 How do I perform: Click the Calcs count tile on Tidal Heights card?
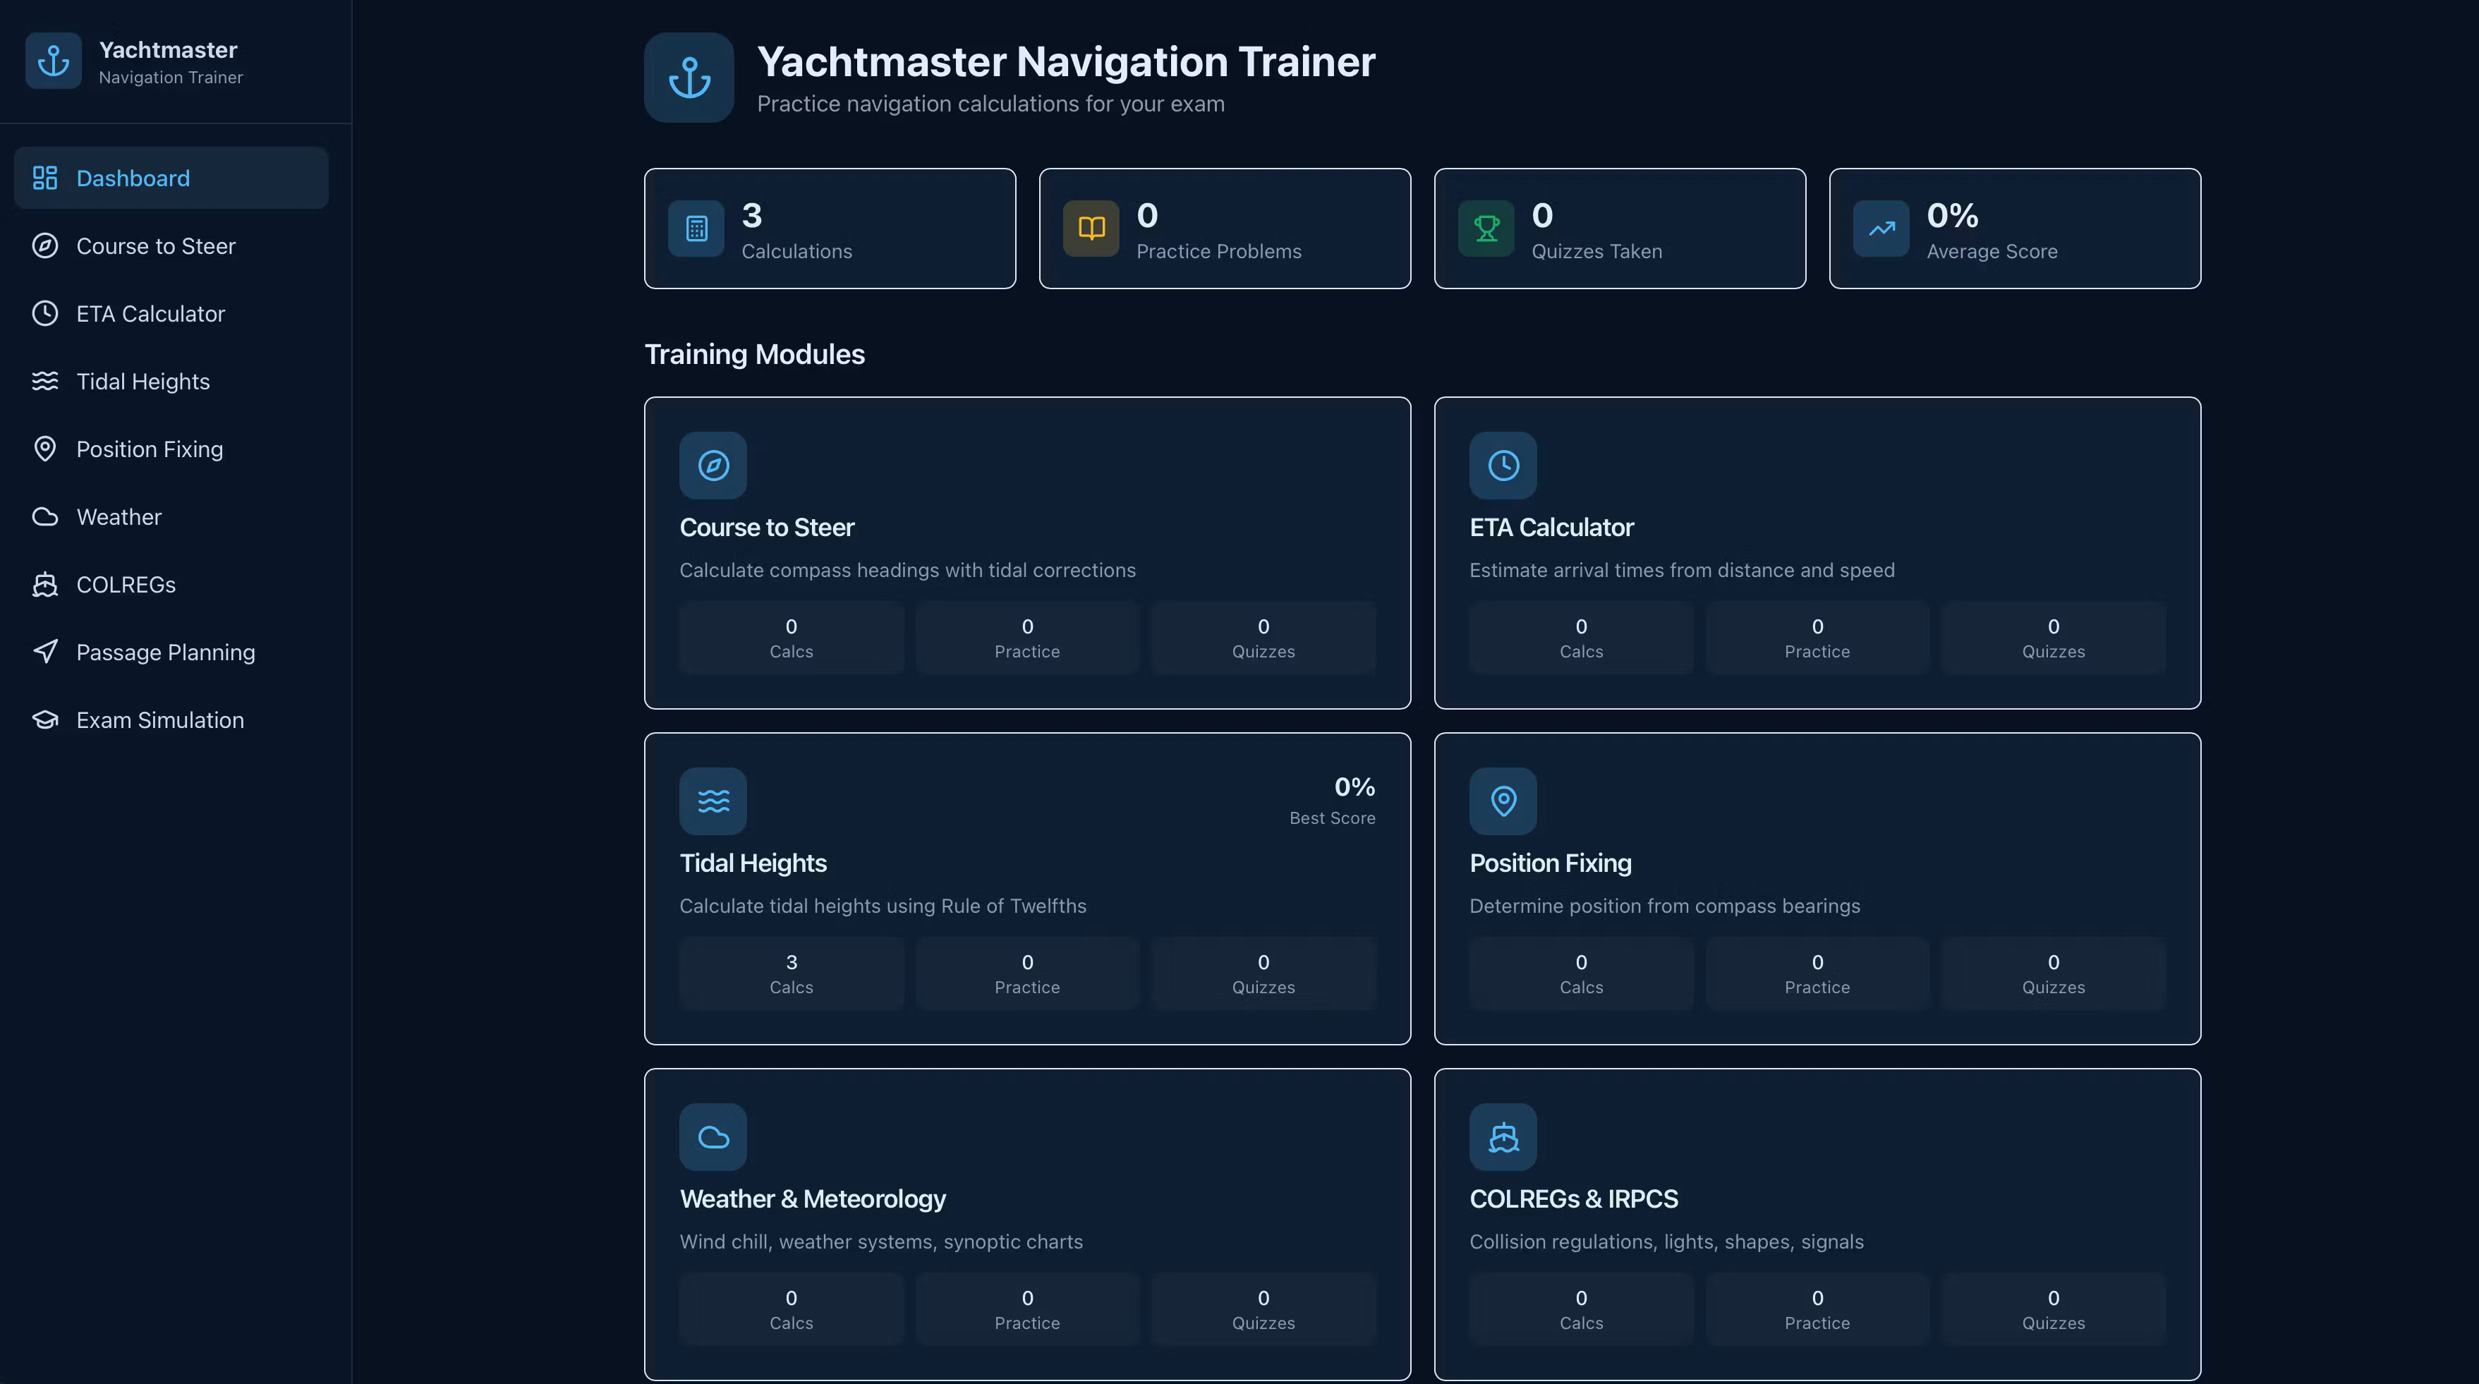pos(791,973)
